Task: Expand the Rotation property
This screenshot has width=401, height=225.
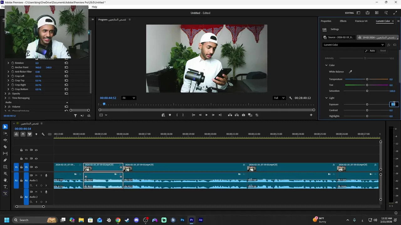Action: pos(8,63)
